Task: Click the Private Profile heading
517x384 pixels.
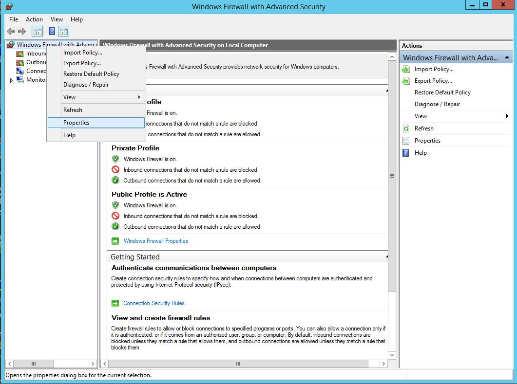Action: 135,148
